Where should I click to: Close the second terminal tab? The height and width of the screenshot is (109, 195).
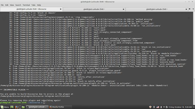click(123, 9)
